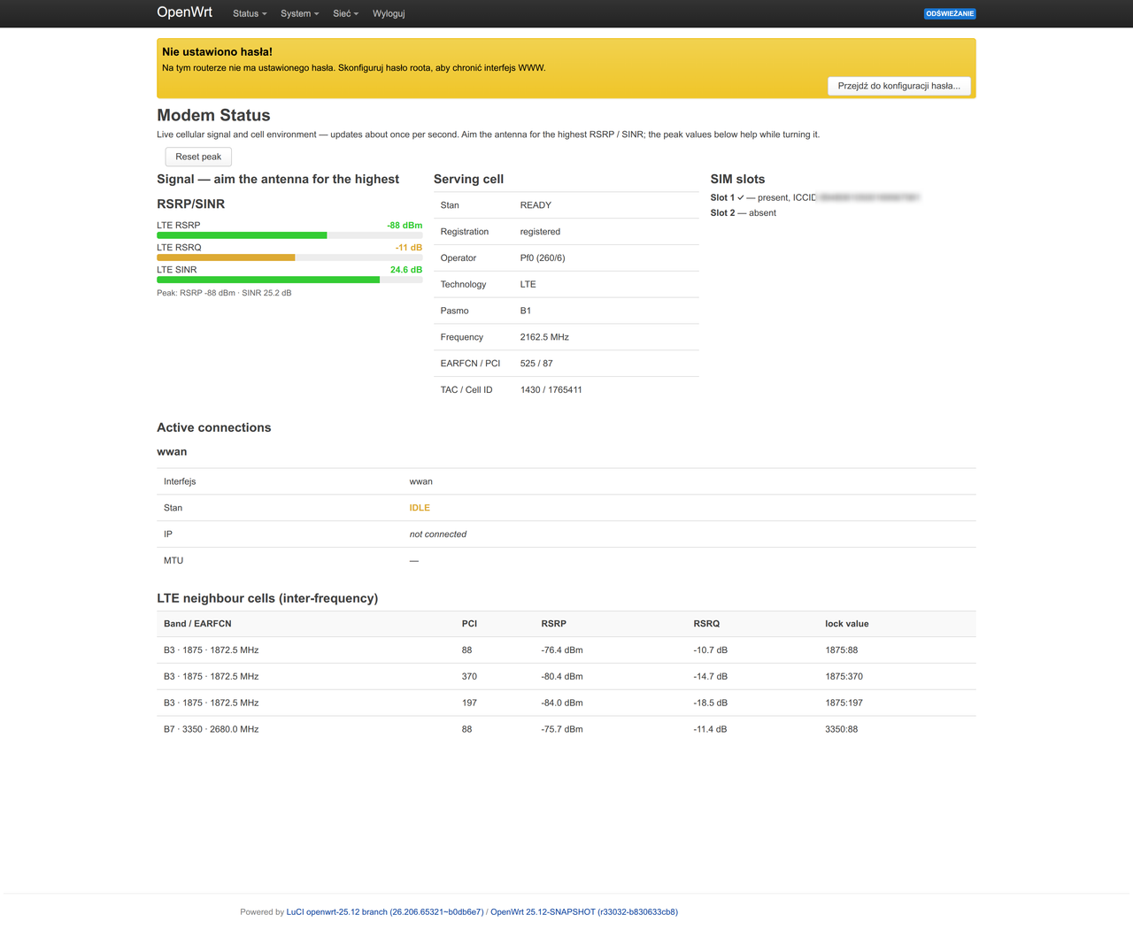Click the lock value 1875:88

[842, 650]
